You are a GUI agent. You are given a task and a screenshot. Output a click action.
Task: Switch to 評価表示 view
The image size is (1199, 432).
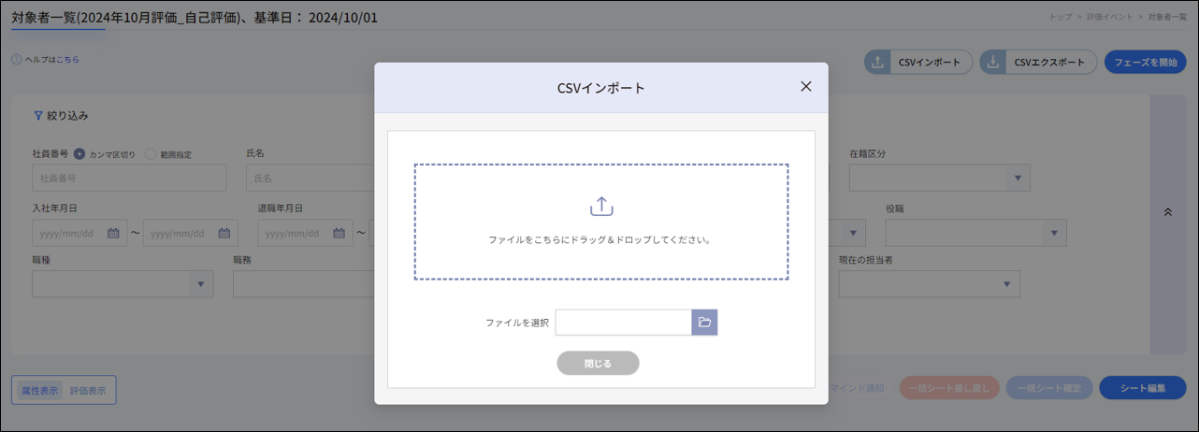pos(88,390)
